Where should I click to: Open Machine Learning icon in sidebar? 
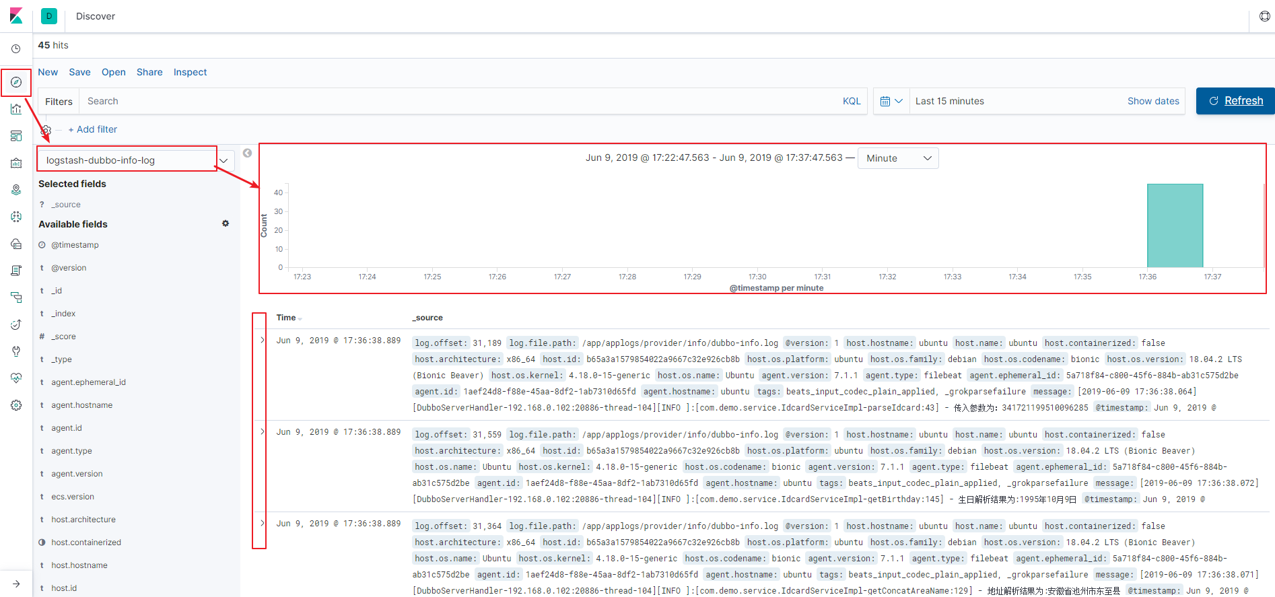tap(16, 217)
